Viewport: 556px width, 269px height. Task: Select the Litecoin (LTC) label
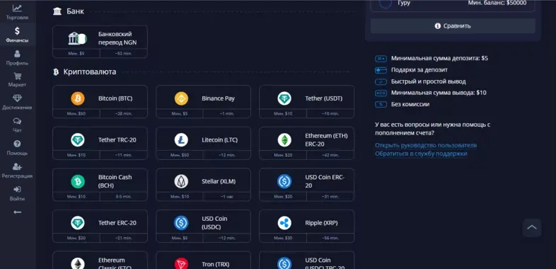220,140
